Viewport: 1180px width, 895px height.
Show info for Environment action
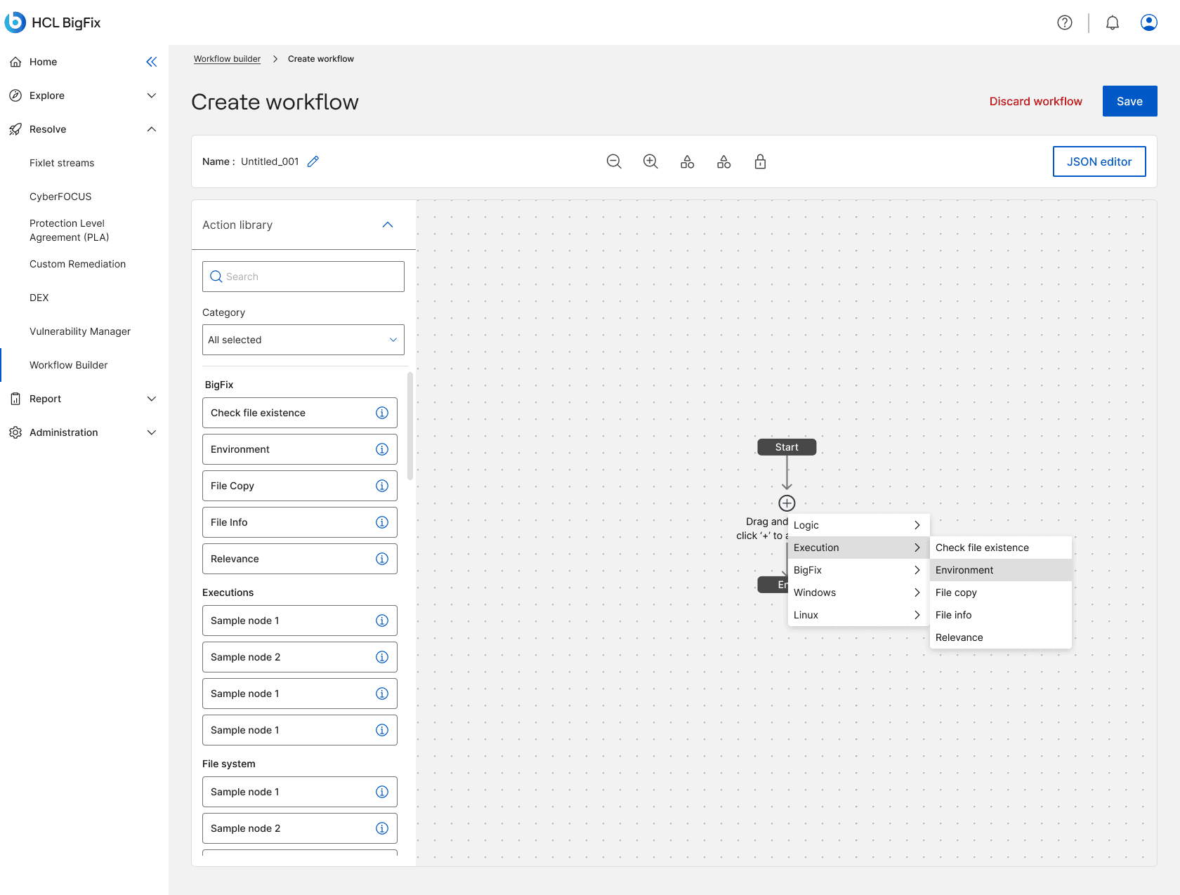click(382, 449)
